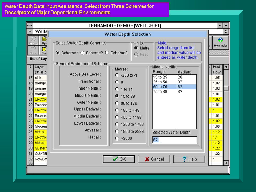Select the 90 to 179 metres option
This screenshot has height=192, width=256.
pyautogui.click(x=117, y=103)
